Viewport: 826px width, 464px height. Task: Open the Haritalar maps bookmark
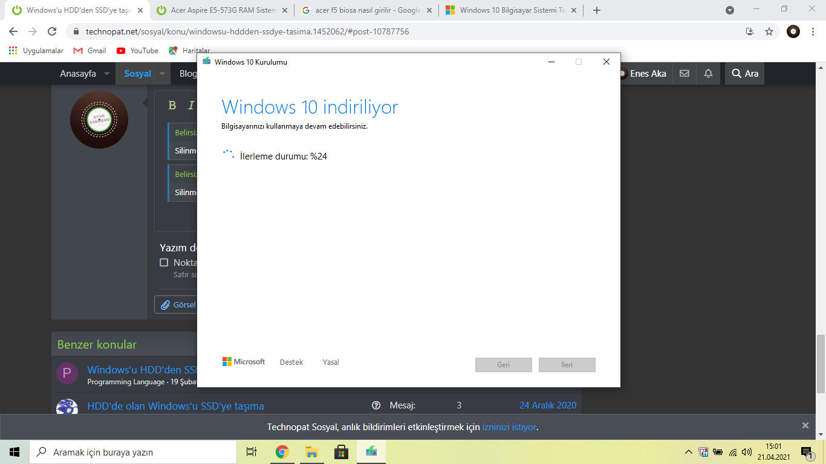189,51
